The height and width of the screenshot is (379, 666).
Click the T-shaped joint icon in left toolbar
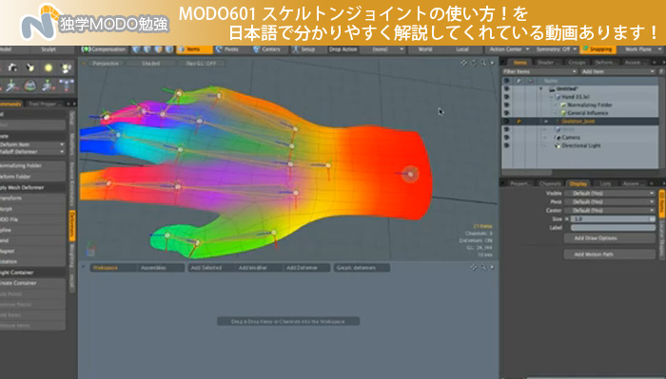(x=67, y=85)
